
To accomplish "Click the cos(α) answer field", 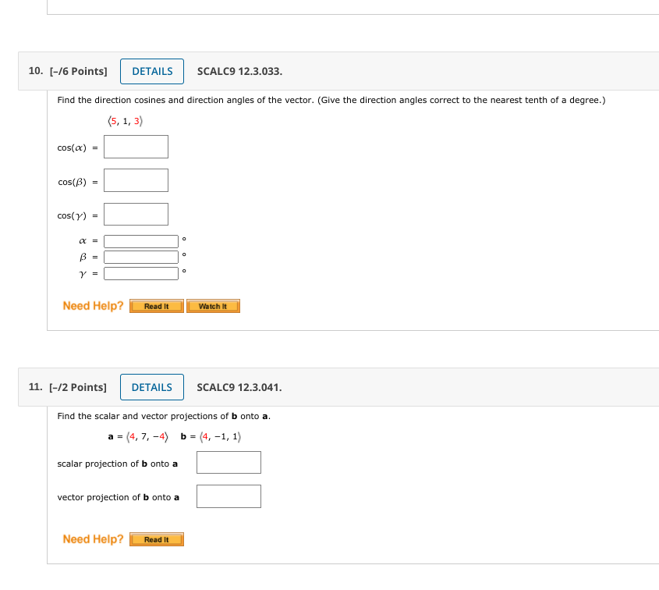I will [136, 146].
